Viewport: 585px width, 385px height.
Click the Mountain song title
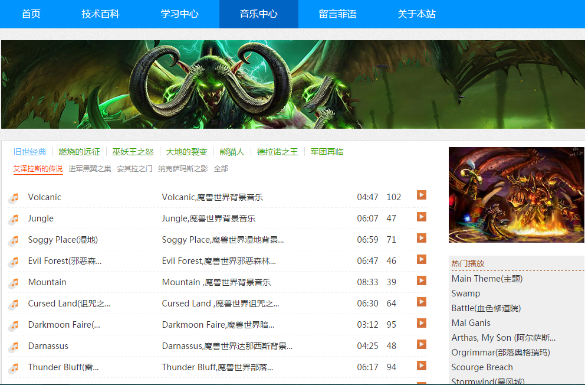click(x=47, y=282)
